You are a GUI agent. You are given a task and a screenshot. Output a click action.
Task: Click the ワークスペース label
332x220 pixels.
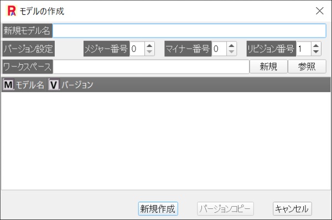click(x=28, y=67)
